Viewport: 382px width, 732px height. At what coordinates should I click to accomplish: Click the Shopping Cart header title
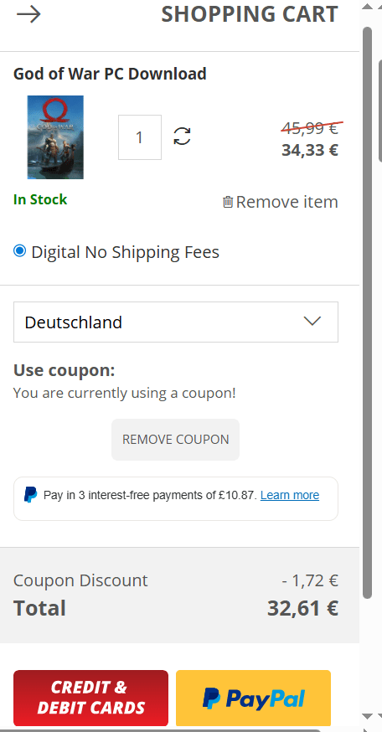(x=250, y=14)
